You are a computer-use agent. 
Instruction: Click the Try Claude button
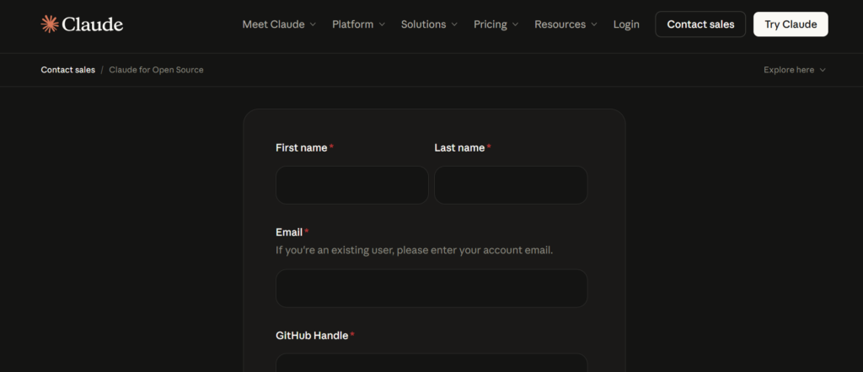click(x=790, y=24)
